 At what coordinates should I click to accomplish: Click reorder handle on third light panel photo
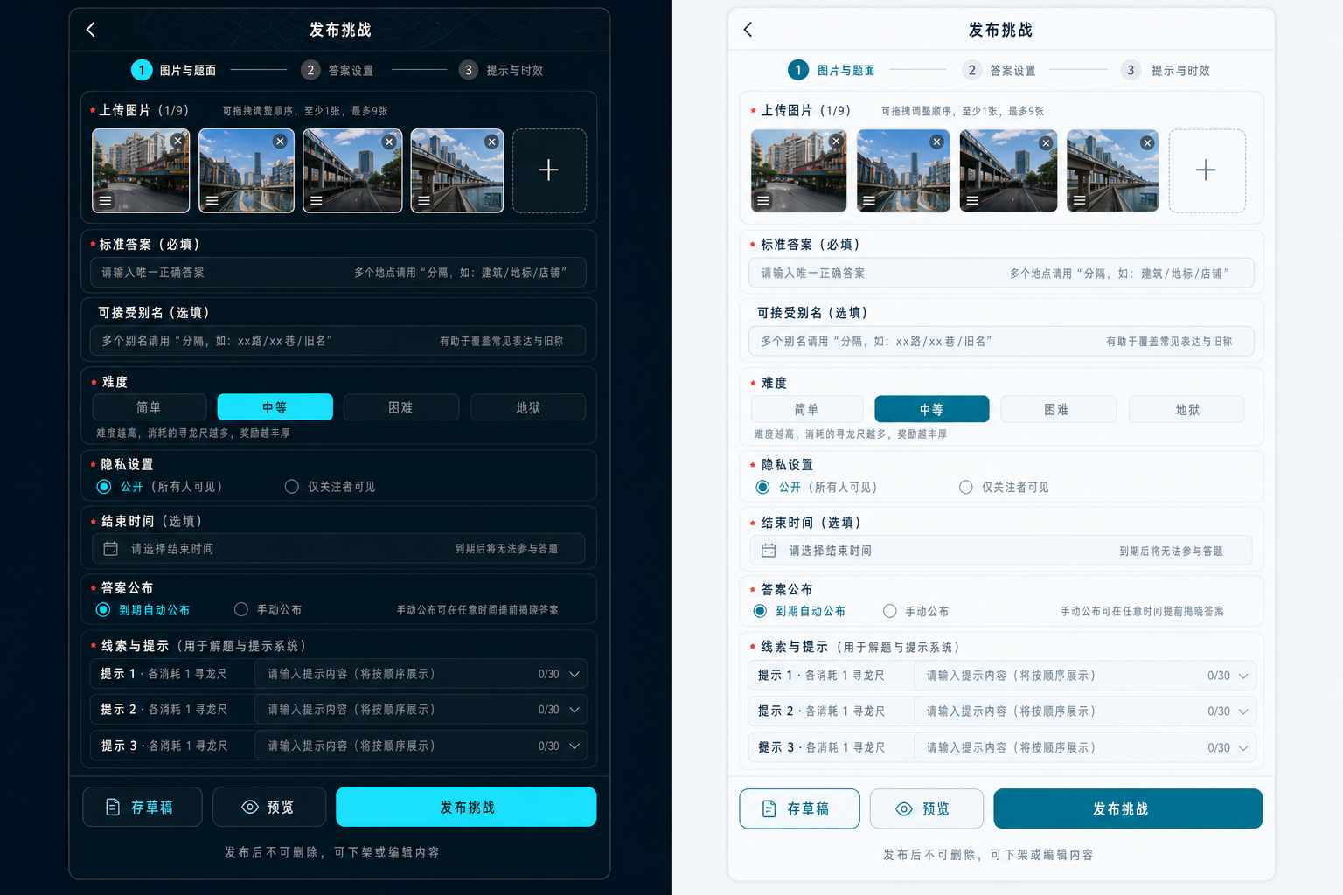[972, 200]
